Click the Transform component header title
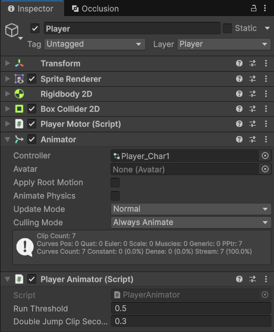Screen dimensions: 274x332 [x=60, y=64]
